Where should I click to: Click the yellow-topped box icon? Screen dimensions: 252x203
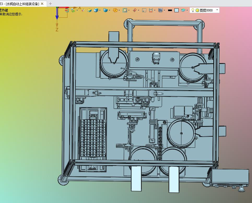coord(90,10)
